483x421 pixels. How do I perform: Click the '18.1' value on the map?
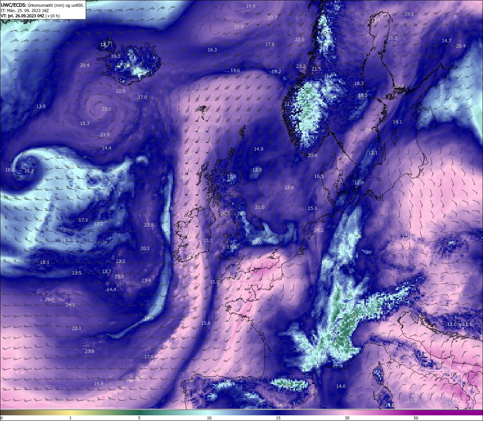click(45, 262)
